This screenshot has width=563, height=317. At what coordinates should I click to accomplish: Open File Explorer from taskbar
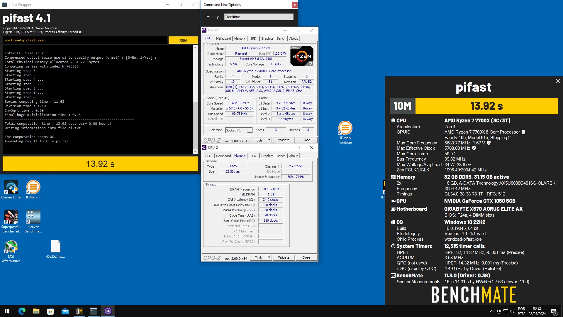36,311
